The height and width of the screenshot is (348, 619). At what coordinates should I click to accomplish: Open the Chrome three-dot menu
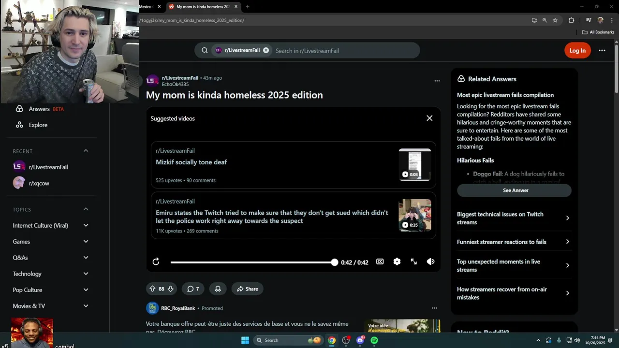coord(612,20)
